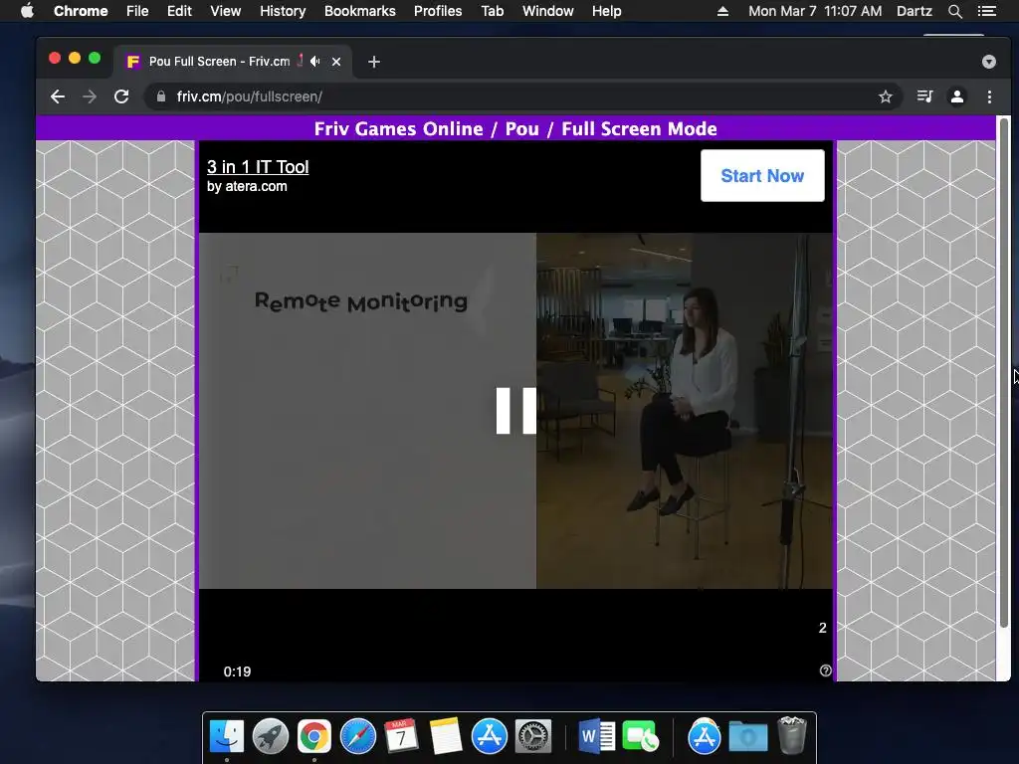Open the Help menu

pyautogui.click(x=606, y=11)
